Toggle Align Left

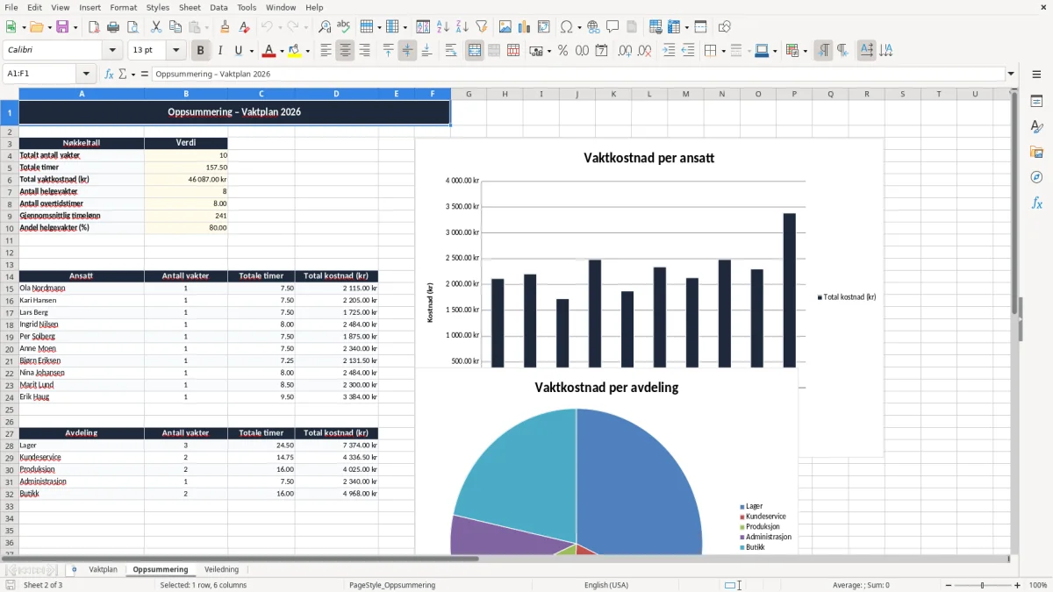click(326, 51)
